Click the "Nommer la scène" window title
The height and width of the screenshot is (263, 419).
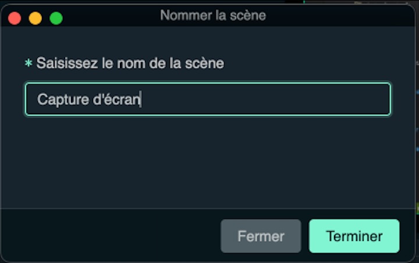coord(213,16)
